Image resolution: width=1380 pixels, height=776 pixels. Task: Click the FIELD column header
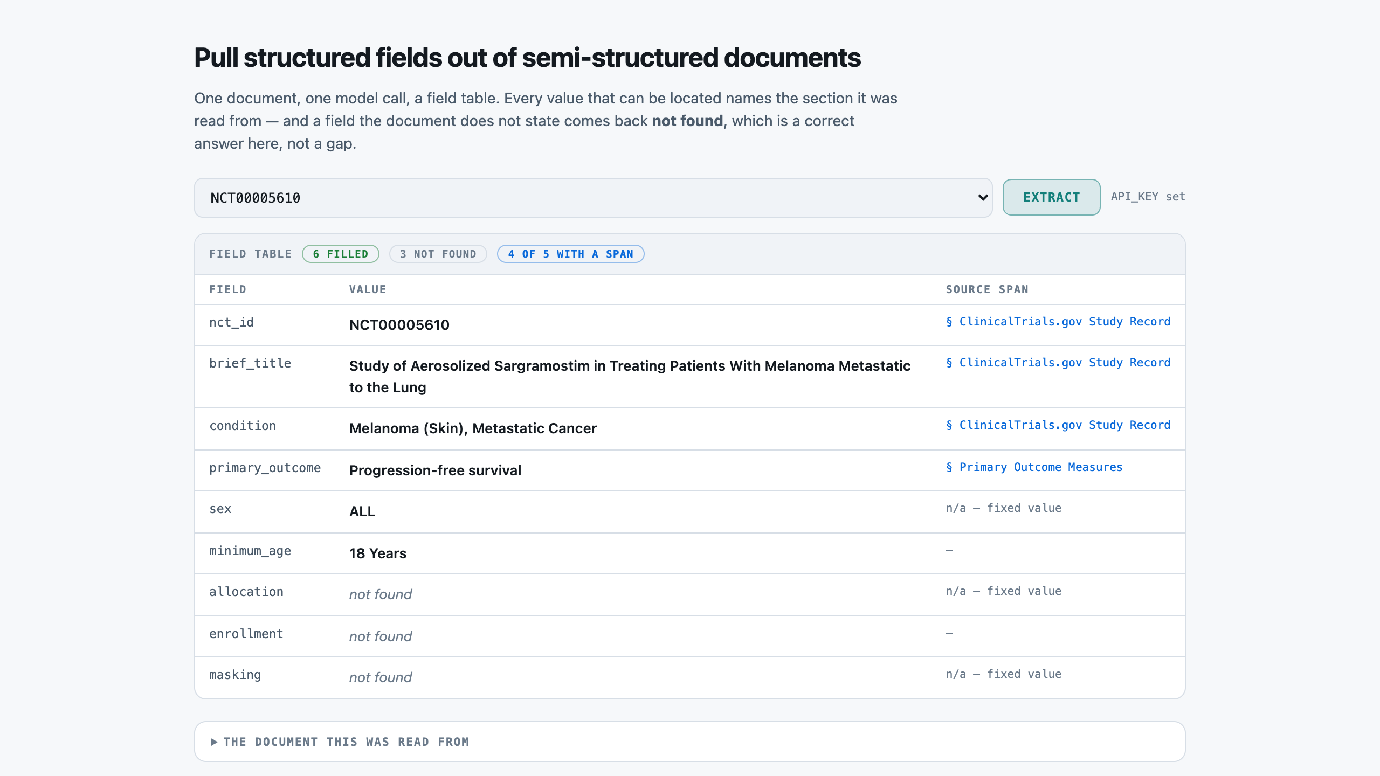227,289
